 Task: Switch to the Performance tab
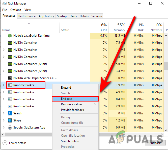(x=27, y=16)
